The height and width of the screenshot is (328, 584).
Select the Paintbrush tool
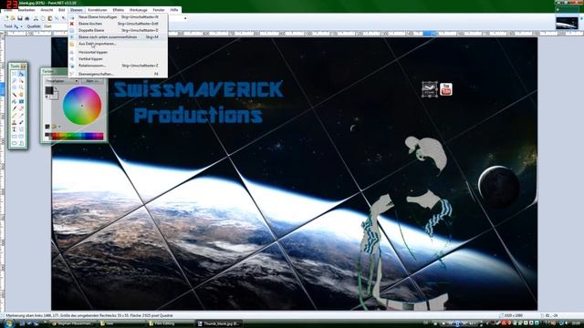[x=15, y=108]
